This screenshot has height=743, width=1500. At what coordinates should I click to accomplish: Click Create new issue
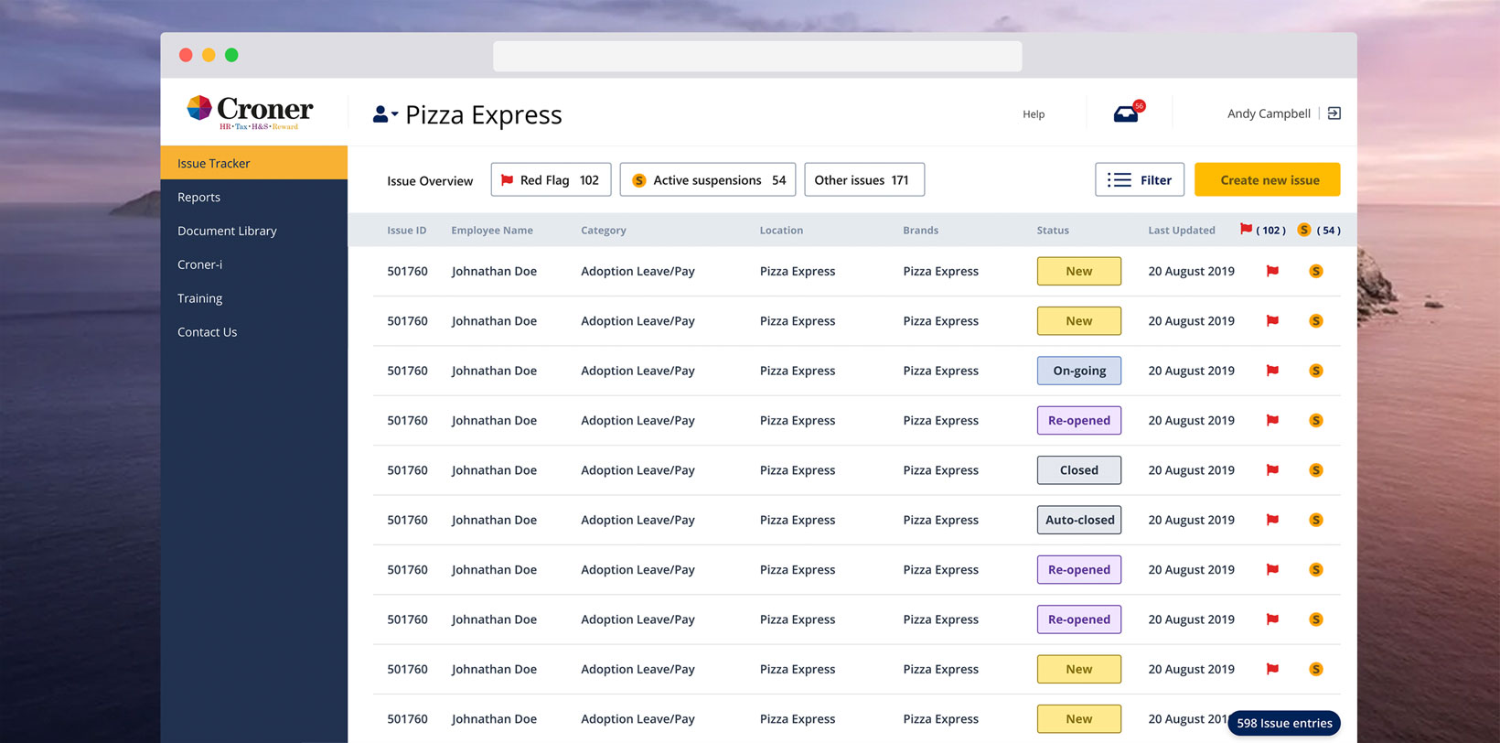pyautogui.click(x=1268, y=179)
